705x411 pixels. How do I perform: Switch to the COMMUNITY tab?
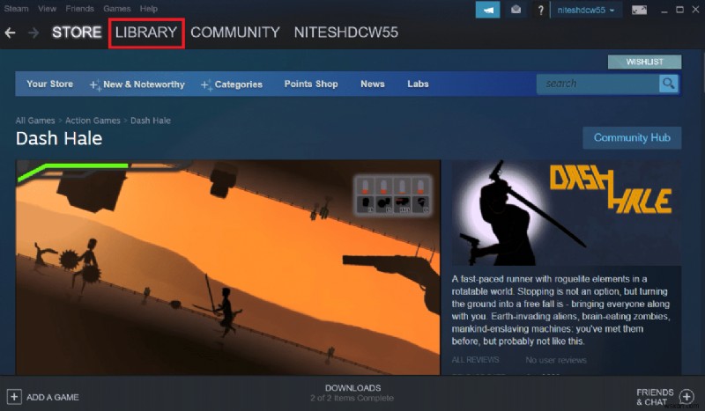click(x=235, y=33)
